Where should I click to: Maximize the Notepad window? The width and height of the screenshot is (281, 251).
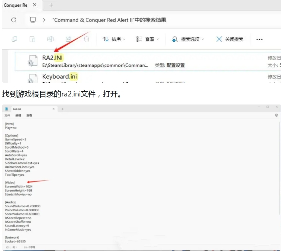click(x=268, y=107)
